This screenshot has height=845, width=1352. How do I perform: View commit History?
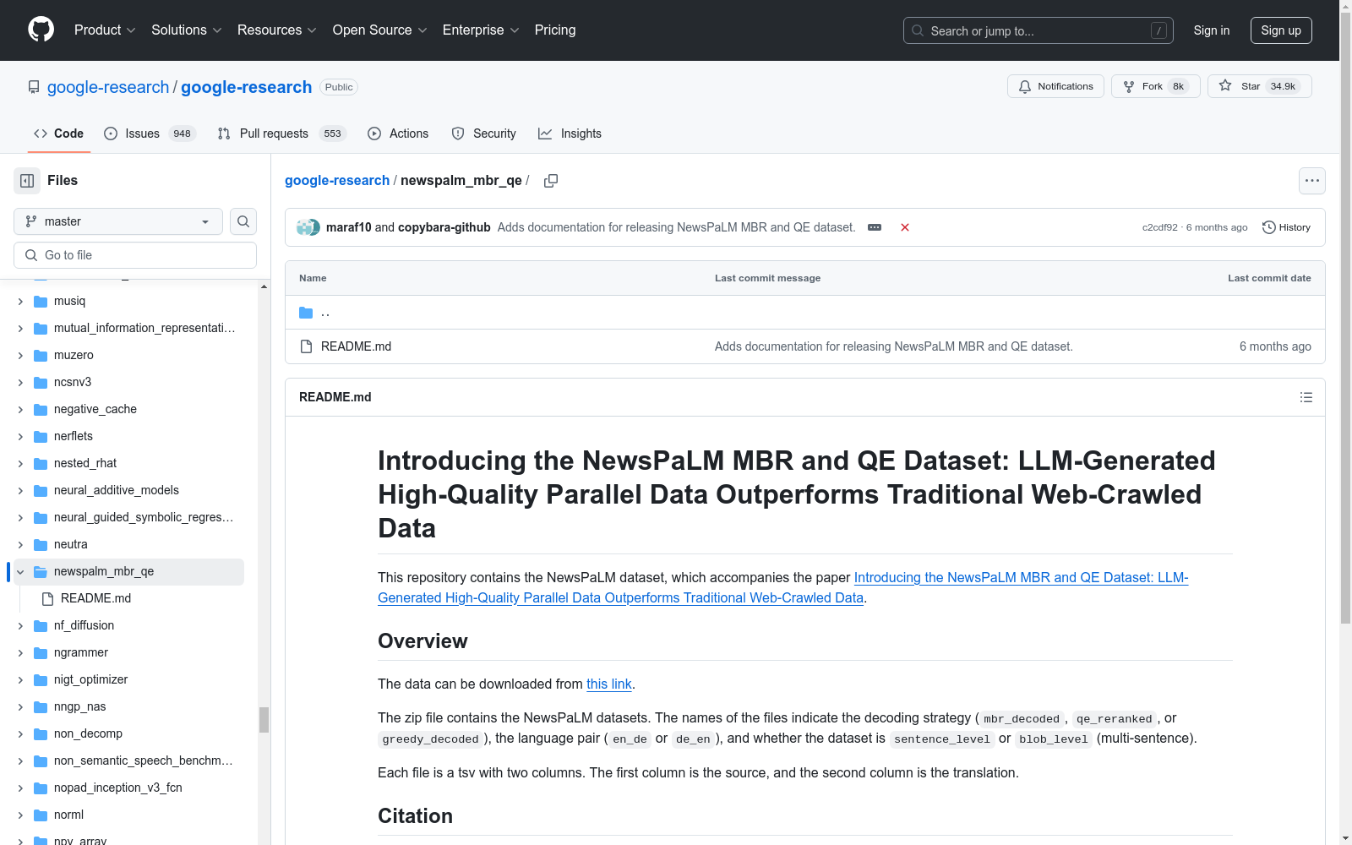[x=1286, y=227]
